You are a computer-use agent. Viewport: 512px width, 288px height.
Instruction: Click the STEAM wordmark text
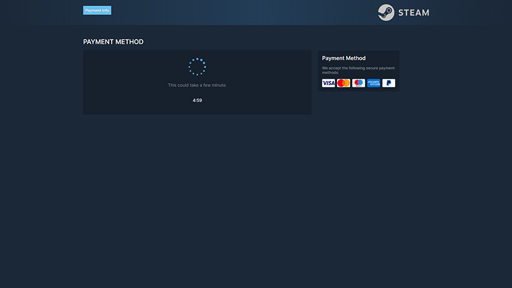tap(414, 13)
